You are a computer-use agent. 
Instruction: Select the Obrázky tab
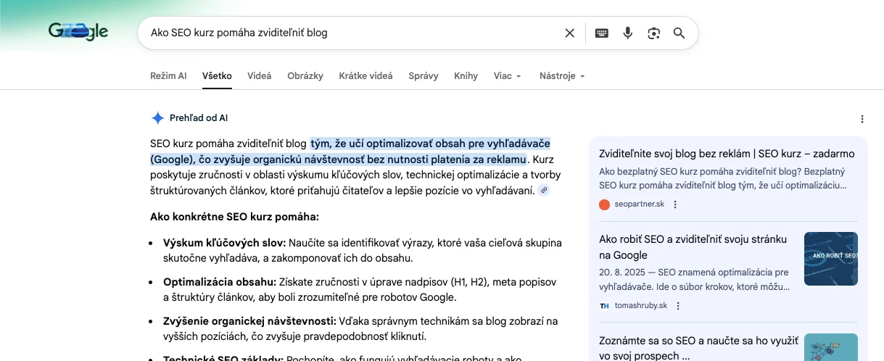click(x=305, y=76)
